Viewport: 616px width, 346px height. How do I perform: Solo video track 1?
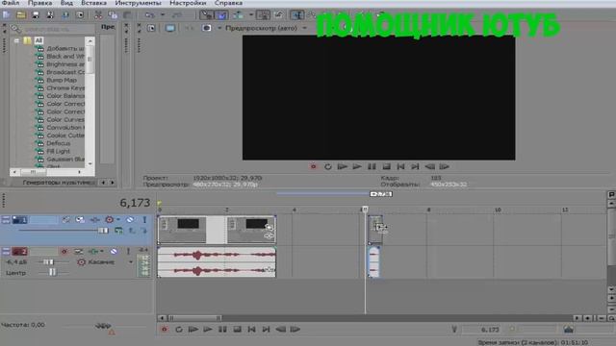click(x=144, y=220)
